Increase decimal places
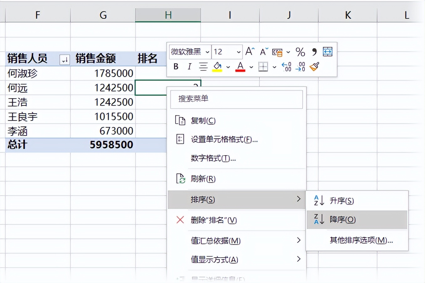Screen dimensions: 425x283 click(286, 67)
